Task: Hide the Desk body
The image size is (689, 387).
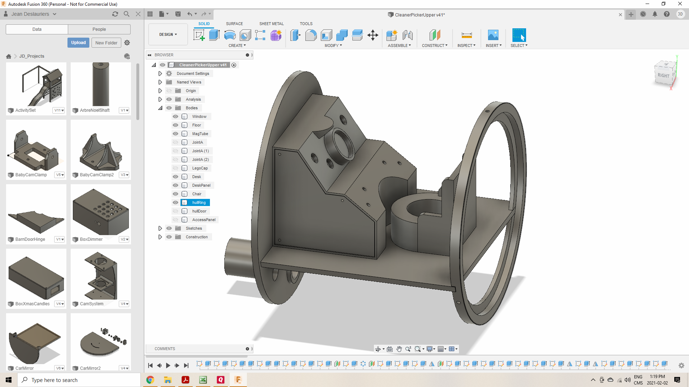Action: [175, 177]
